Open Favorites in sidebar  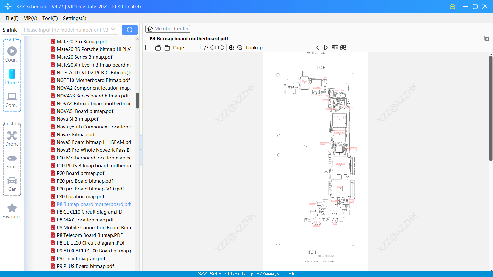click(12, 211)
